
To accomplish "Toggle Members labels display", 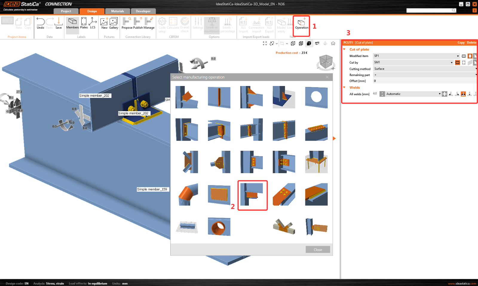I will [x=72, y=23].
